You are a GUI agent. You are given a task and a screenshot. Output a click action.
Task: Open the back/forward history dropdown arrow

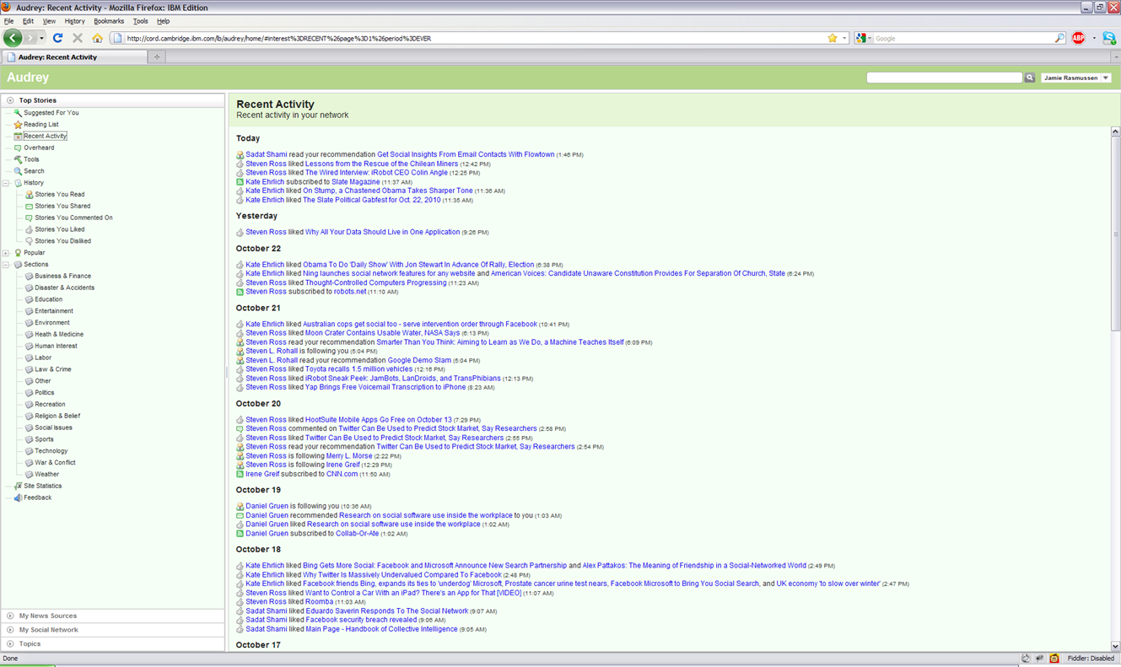pos(42,38)
